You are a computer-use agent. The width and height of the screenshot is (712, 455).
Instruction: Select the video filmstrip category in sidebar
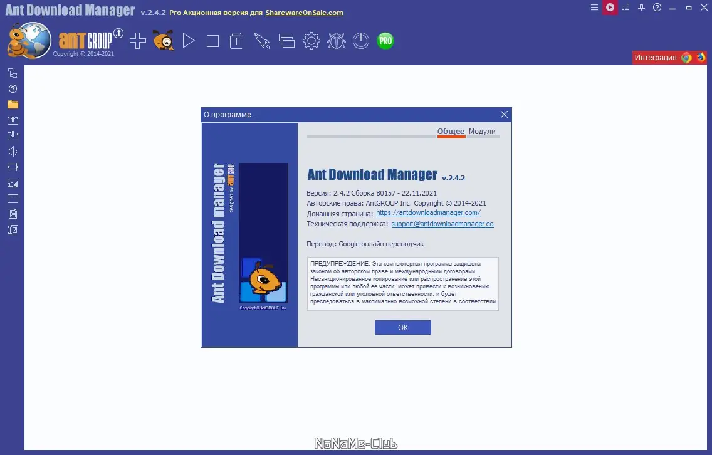(x=13, y=167)
